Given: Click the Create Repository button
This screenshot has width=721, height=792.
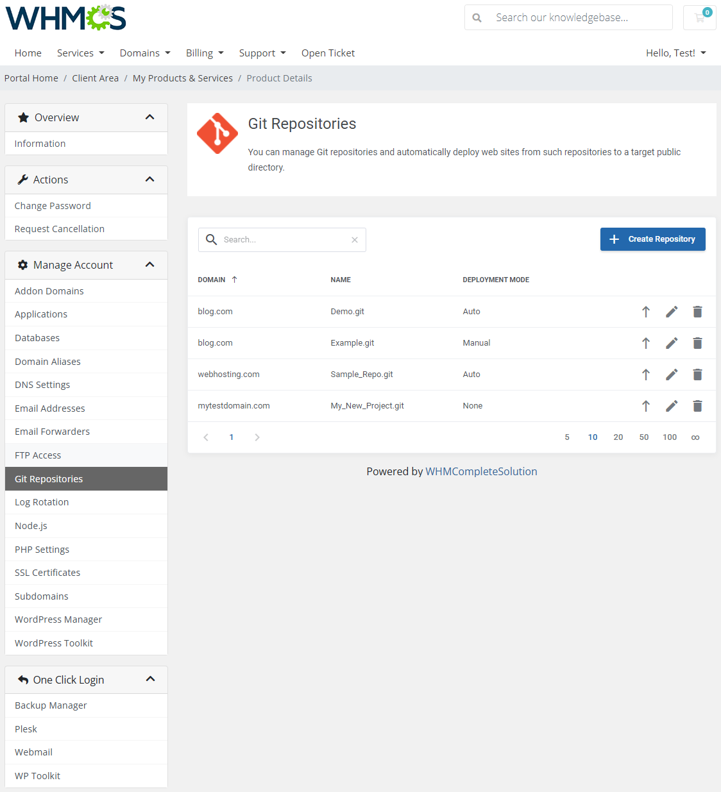Looking at the screenshot, I should 652,239.
